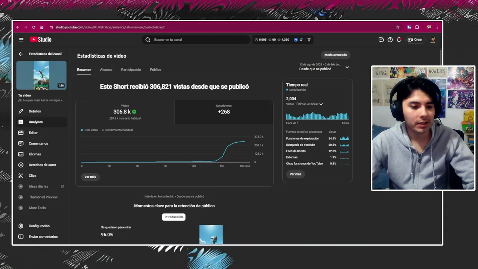Screen dimensions: 478x269
Task: Open the Editor sidebar item
Action: 41,133
